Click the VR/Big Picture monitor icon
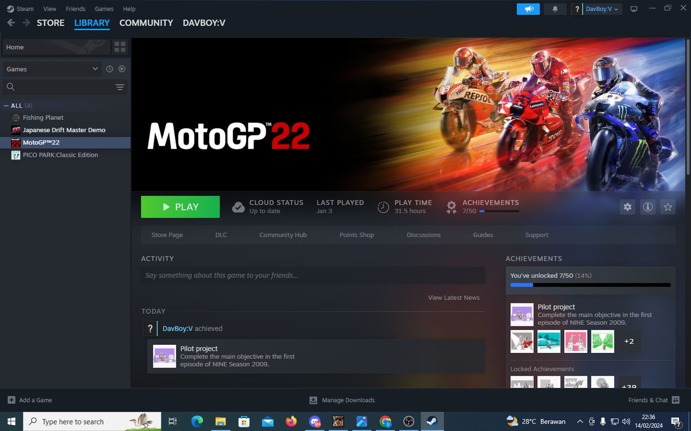Image resolution: width=691 pixels, height=431 pixels. (x=634, y=9)
